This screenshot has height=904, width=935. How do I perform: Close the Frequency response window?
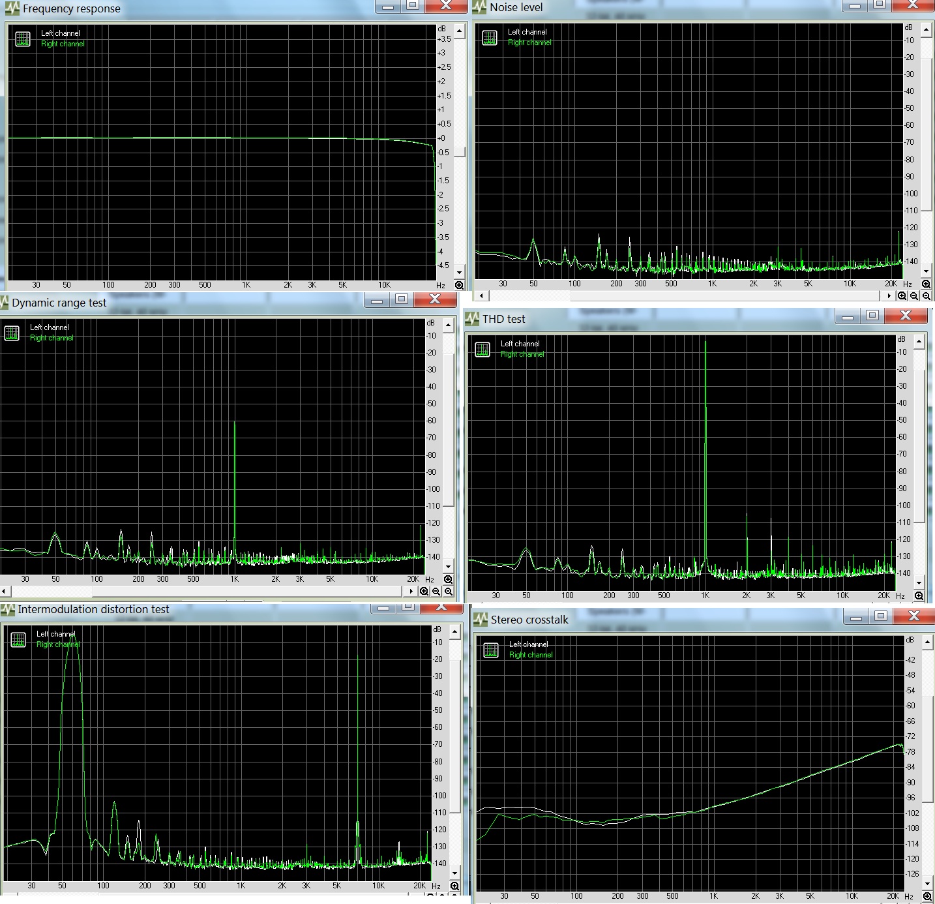(446, 6)
